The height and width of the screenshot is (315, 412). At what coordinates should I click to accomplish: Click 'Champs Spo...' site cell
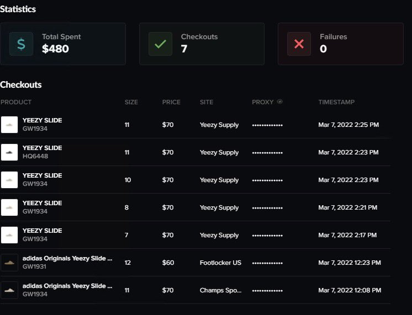point(220,290)
